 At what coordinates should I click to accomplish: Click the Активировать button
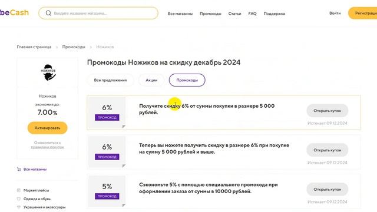(47, 128)
